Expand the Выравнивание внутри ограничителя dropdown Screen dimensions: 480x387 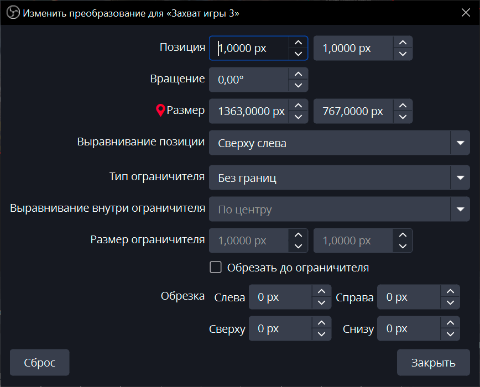click(x=460, y=209)
